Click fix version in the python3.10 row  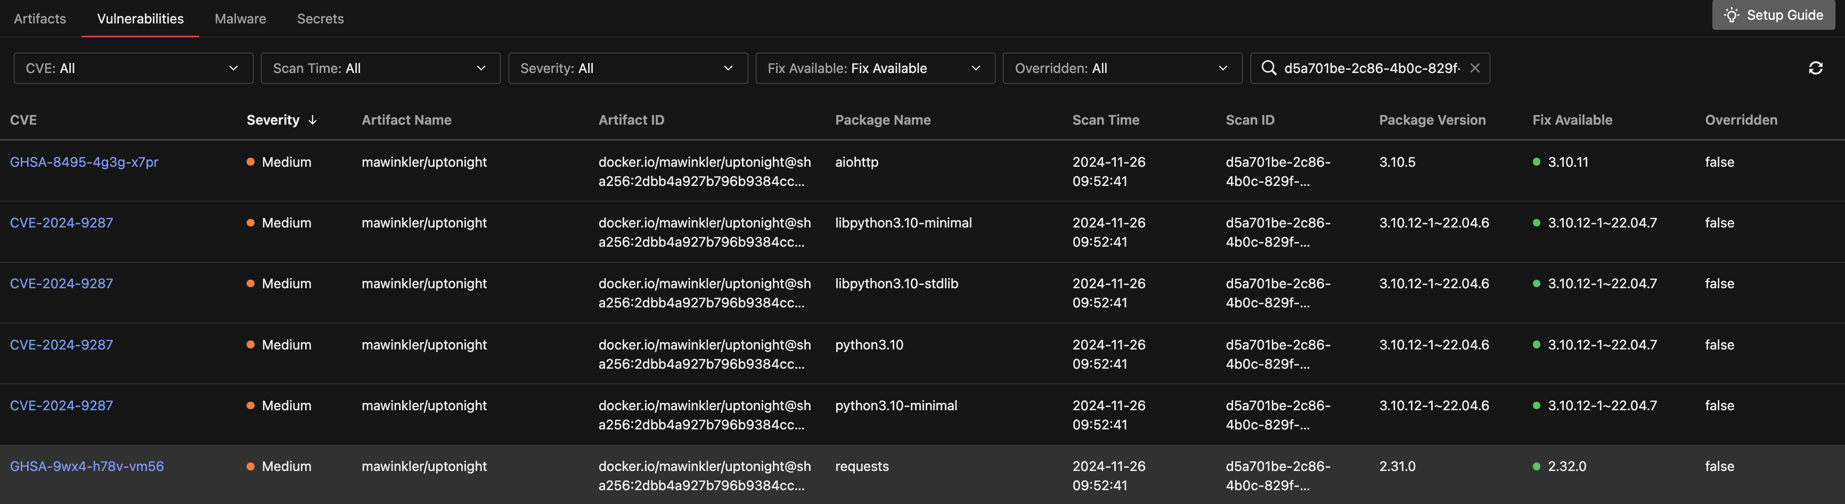coord(1602,345)
